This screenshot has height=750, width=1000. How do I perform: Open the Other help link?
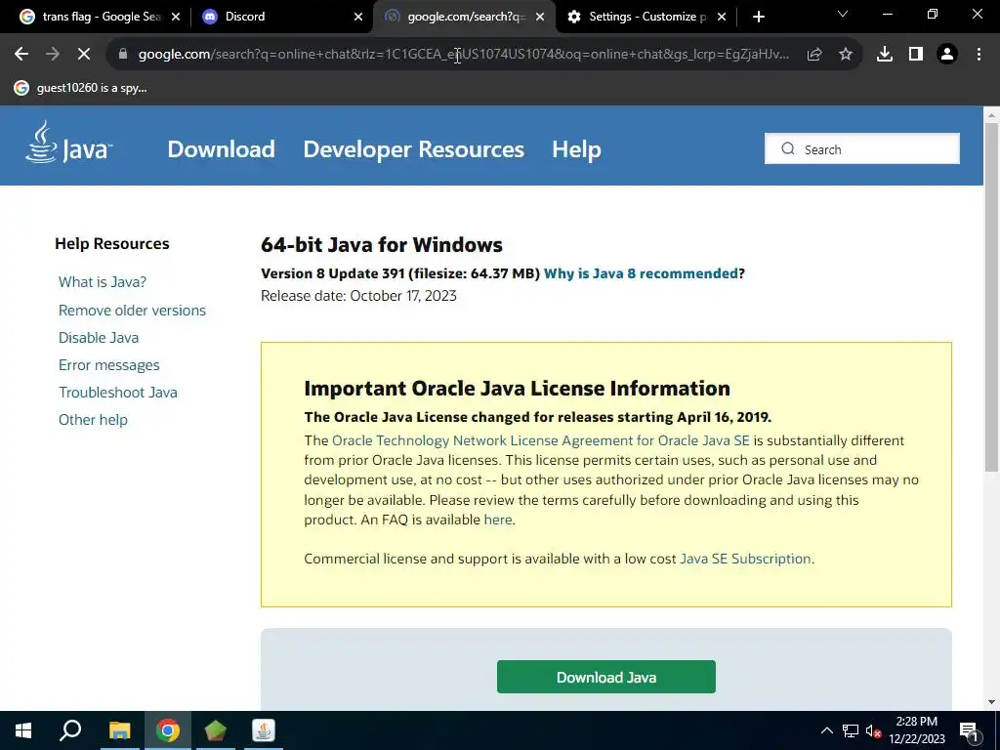(x=93, y=420)
